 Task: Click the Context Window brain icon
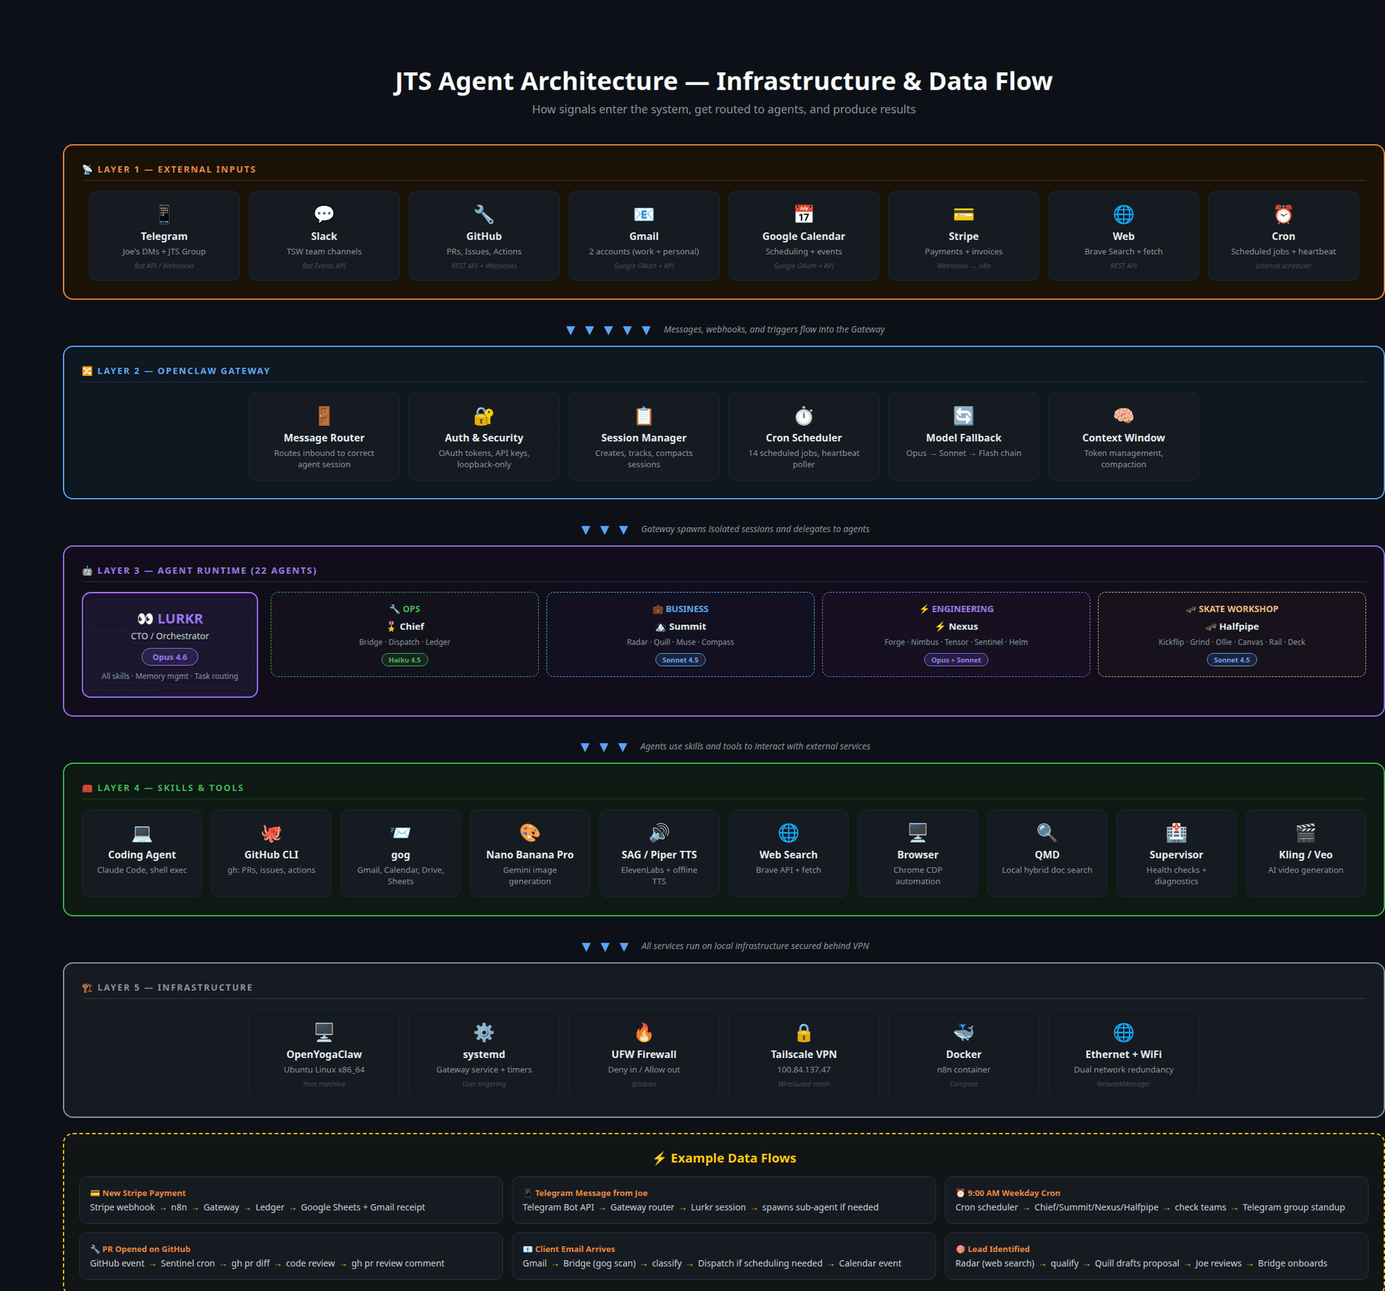pyautogui.click(x=1123, y=416)
